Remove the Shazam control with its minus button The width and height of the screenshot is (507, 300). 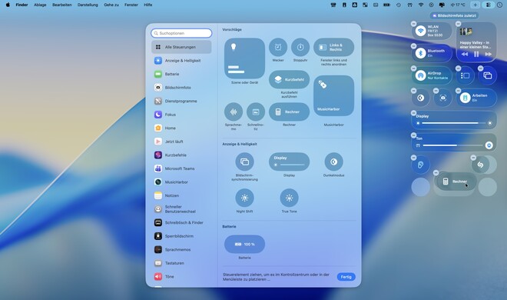pos(473,158)
